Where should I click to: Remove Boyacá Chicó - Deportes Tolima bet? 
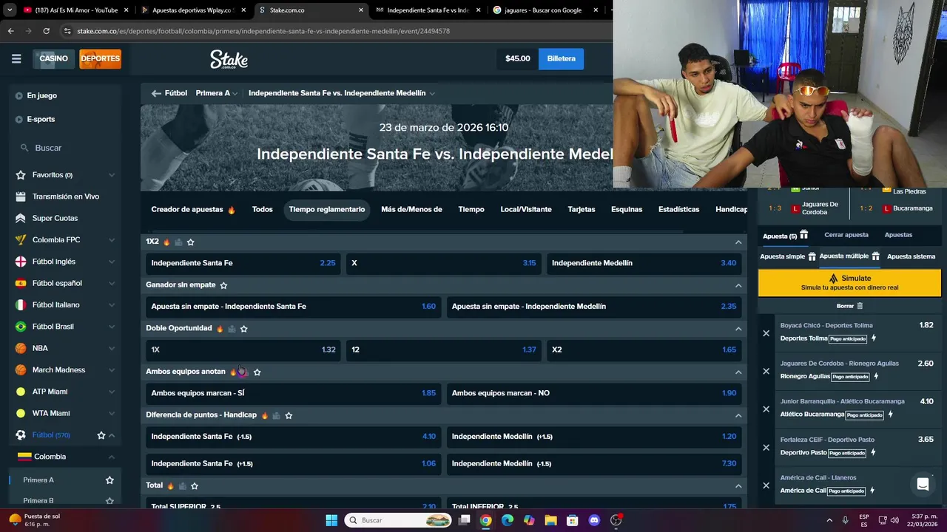[x=766, y=333]
